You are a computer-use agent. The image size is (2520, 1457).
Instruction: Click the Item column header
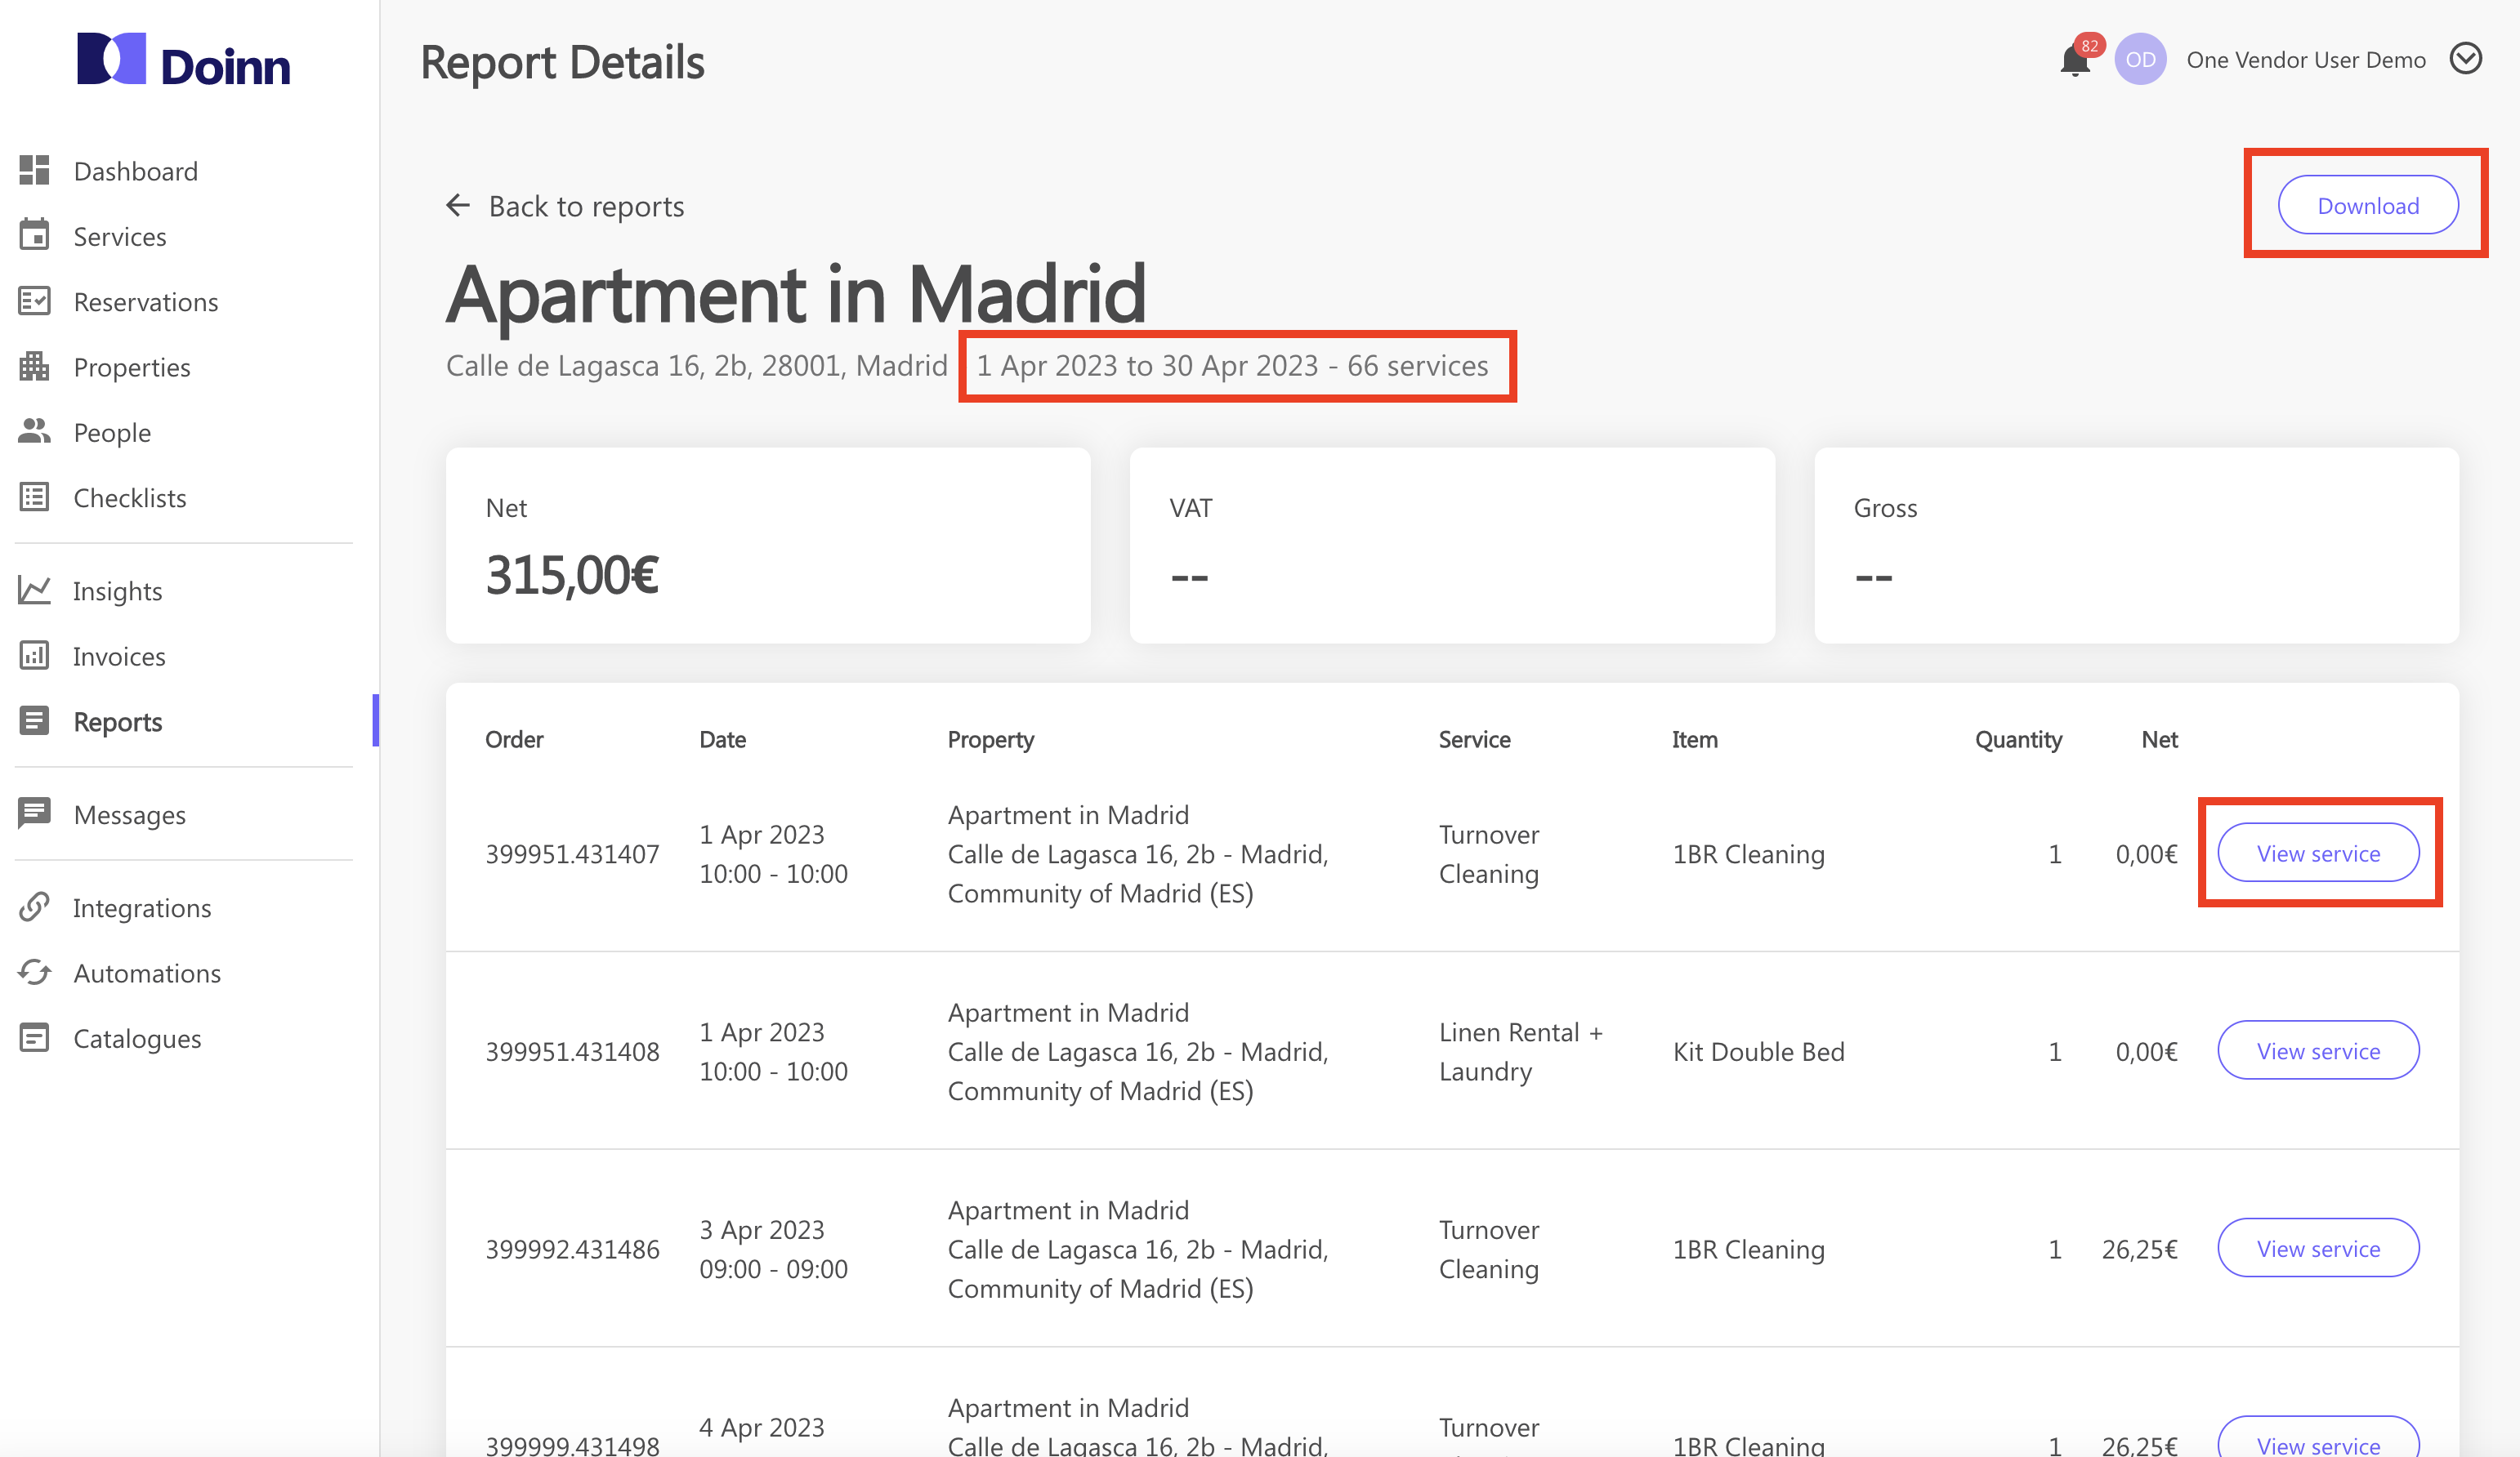[x=1694, y=739]
